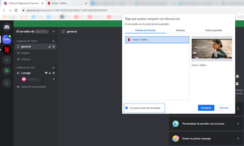Open the Netflix server icon in sidebar

pyautogui.click(x=7, y=50)
